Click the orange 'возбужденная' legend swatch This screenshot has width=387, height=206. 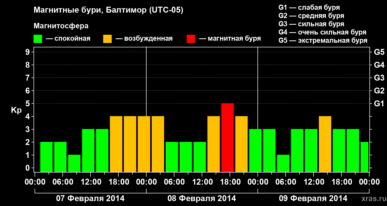click(107, 39)
